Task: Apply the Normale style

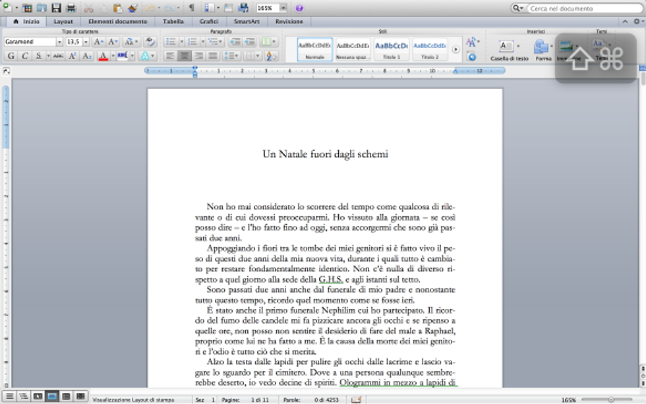Action: point(314,49)
